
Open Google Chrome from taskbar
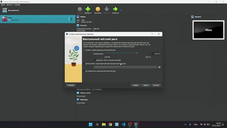110,124
